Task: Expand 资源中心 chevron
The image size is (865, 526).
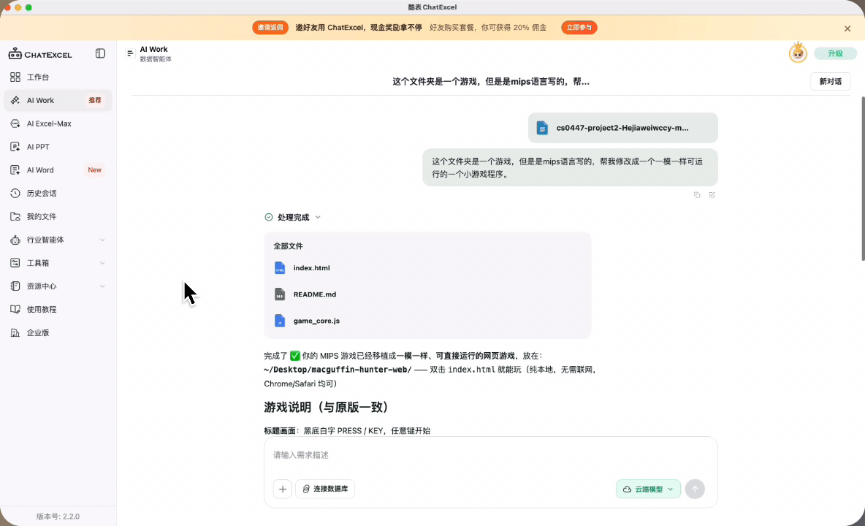Action: [x=102, y=286]
